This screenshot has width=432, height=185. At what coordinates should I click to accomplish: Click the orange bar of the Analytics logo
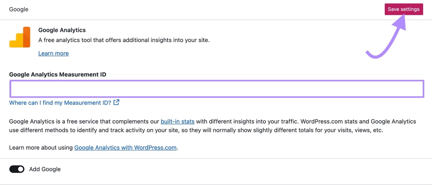click(27, 38)
